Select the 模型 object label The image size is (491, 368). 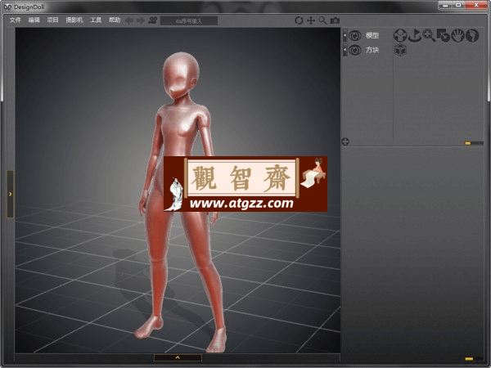pos(372,36)
